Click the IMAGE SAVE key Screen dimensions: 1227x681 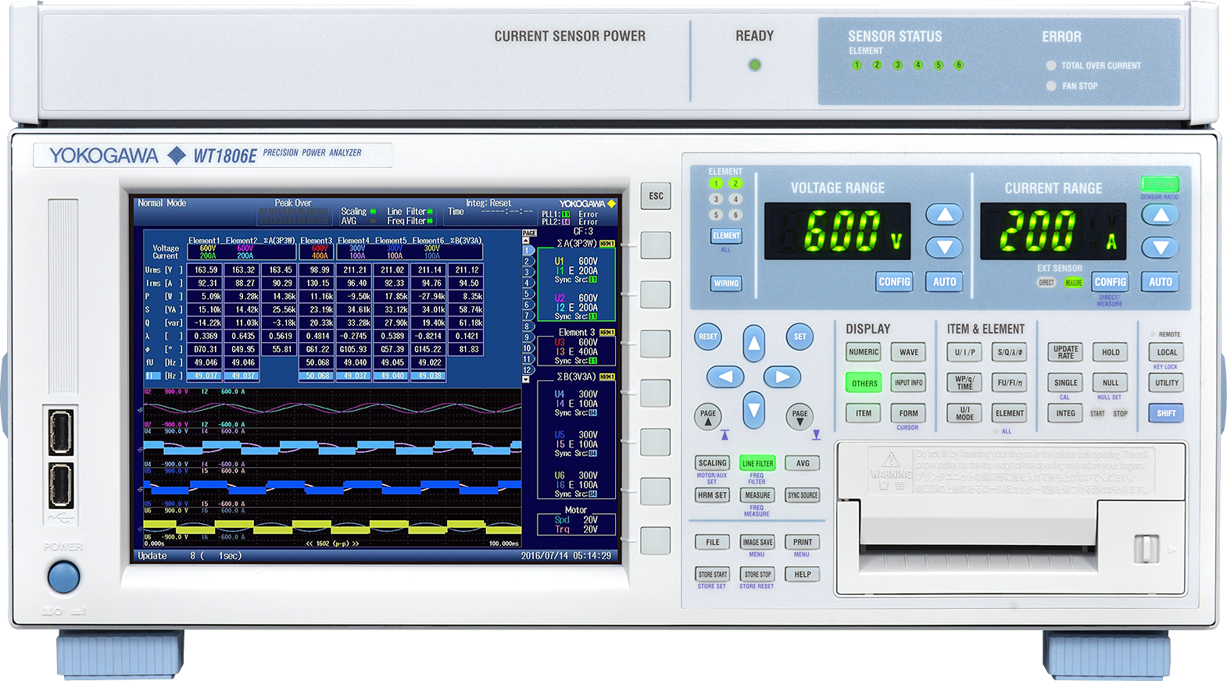click(x=757, y=542)
